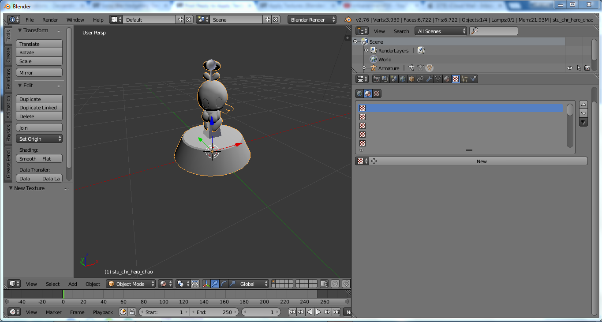Open the Particles properties tab
Image resolution: width=602 pixels, height=322 pixels.
point(464,79)
